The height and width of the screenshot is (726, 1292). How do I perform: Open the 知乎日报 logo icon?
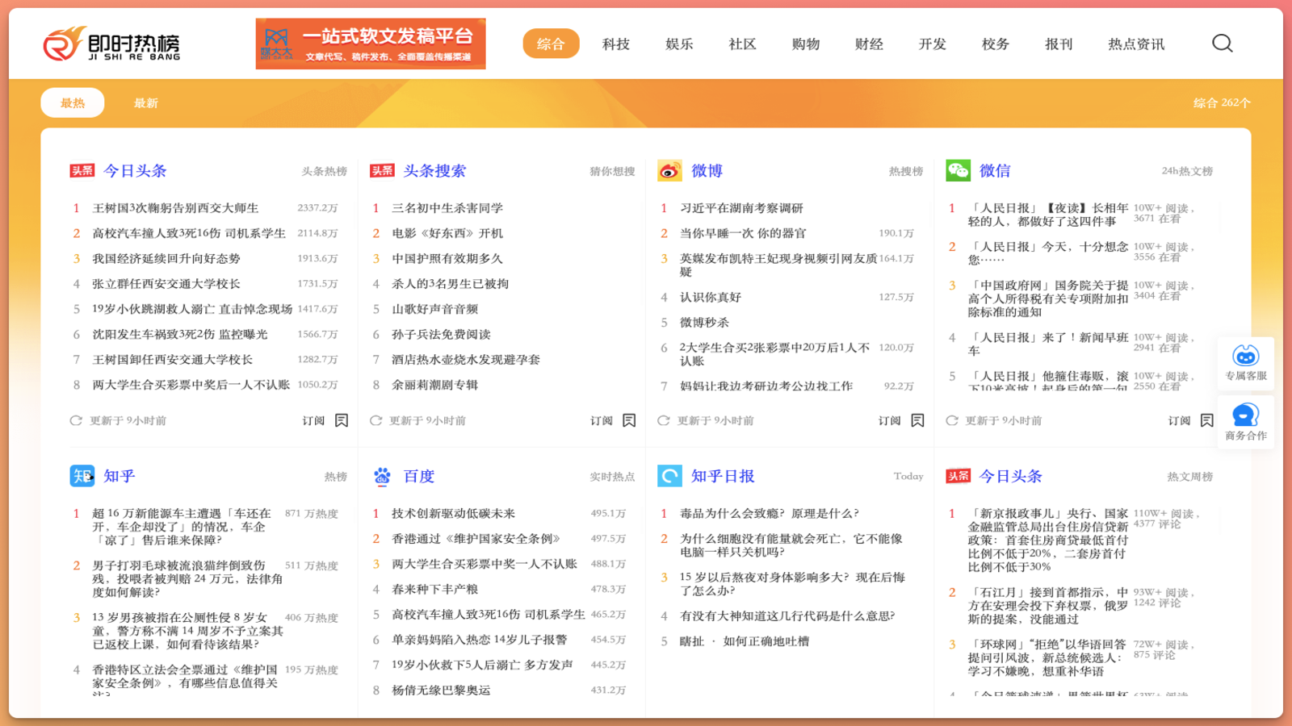(x=669, y=476)
